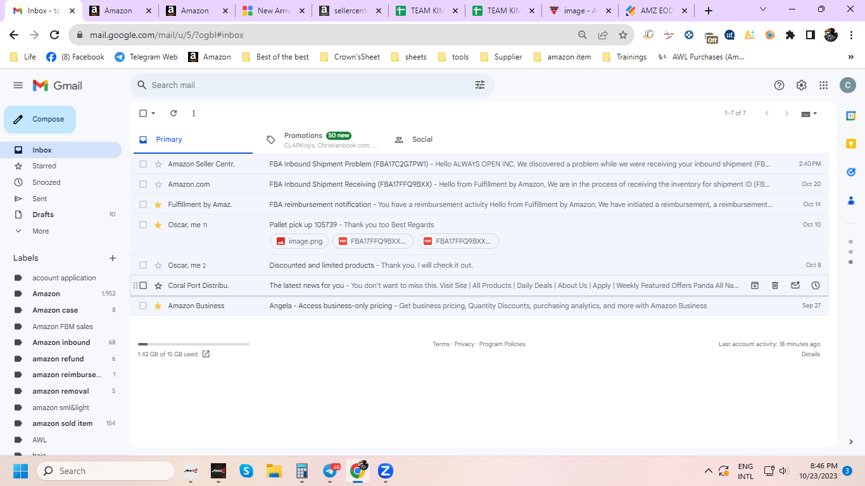Click the Refresh inbox icon
The image size is (865, 486).
pos(174,113)
